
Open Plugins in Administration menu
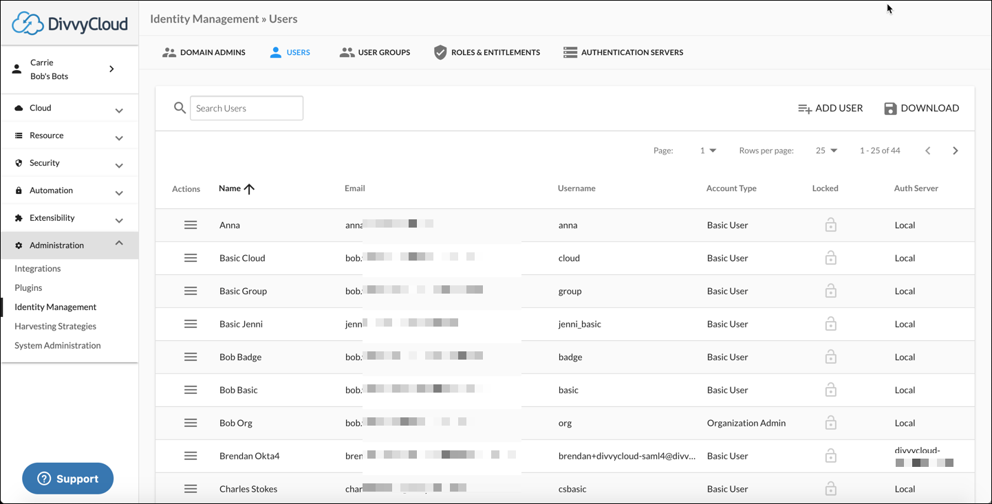[28, 288]
